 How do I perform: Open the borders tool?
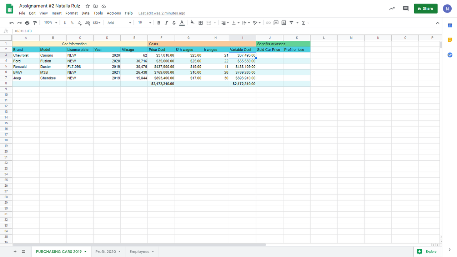click(201, 22)
